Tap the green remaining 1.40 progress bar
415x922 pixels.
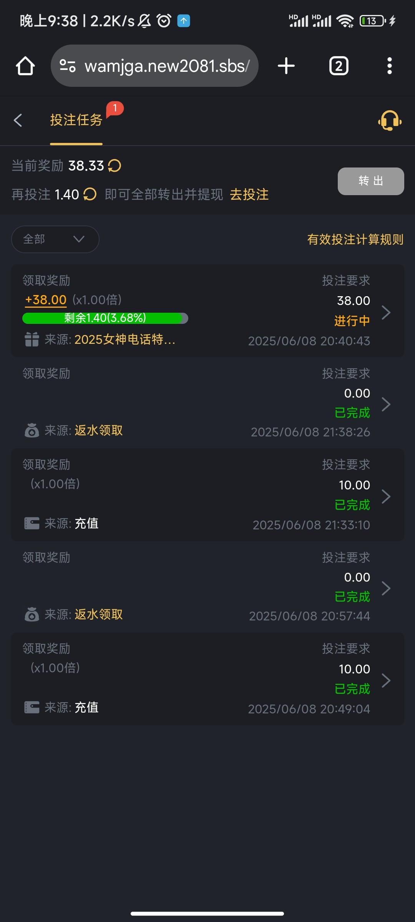[105, 318]
